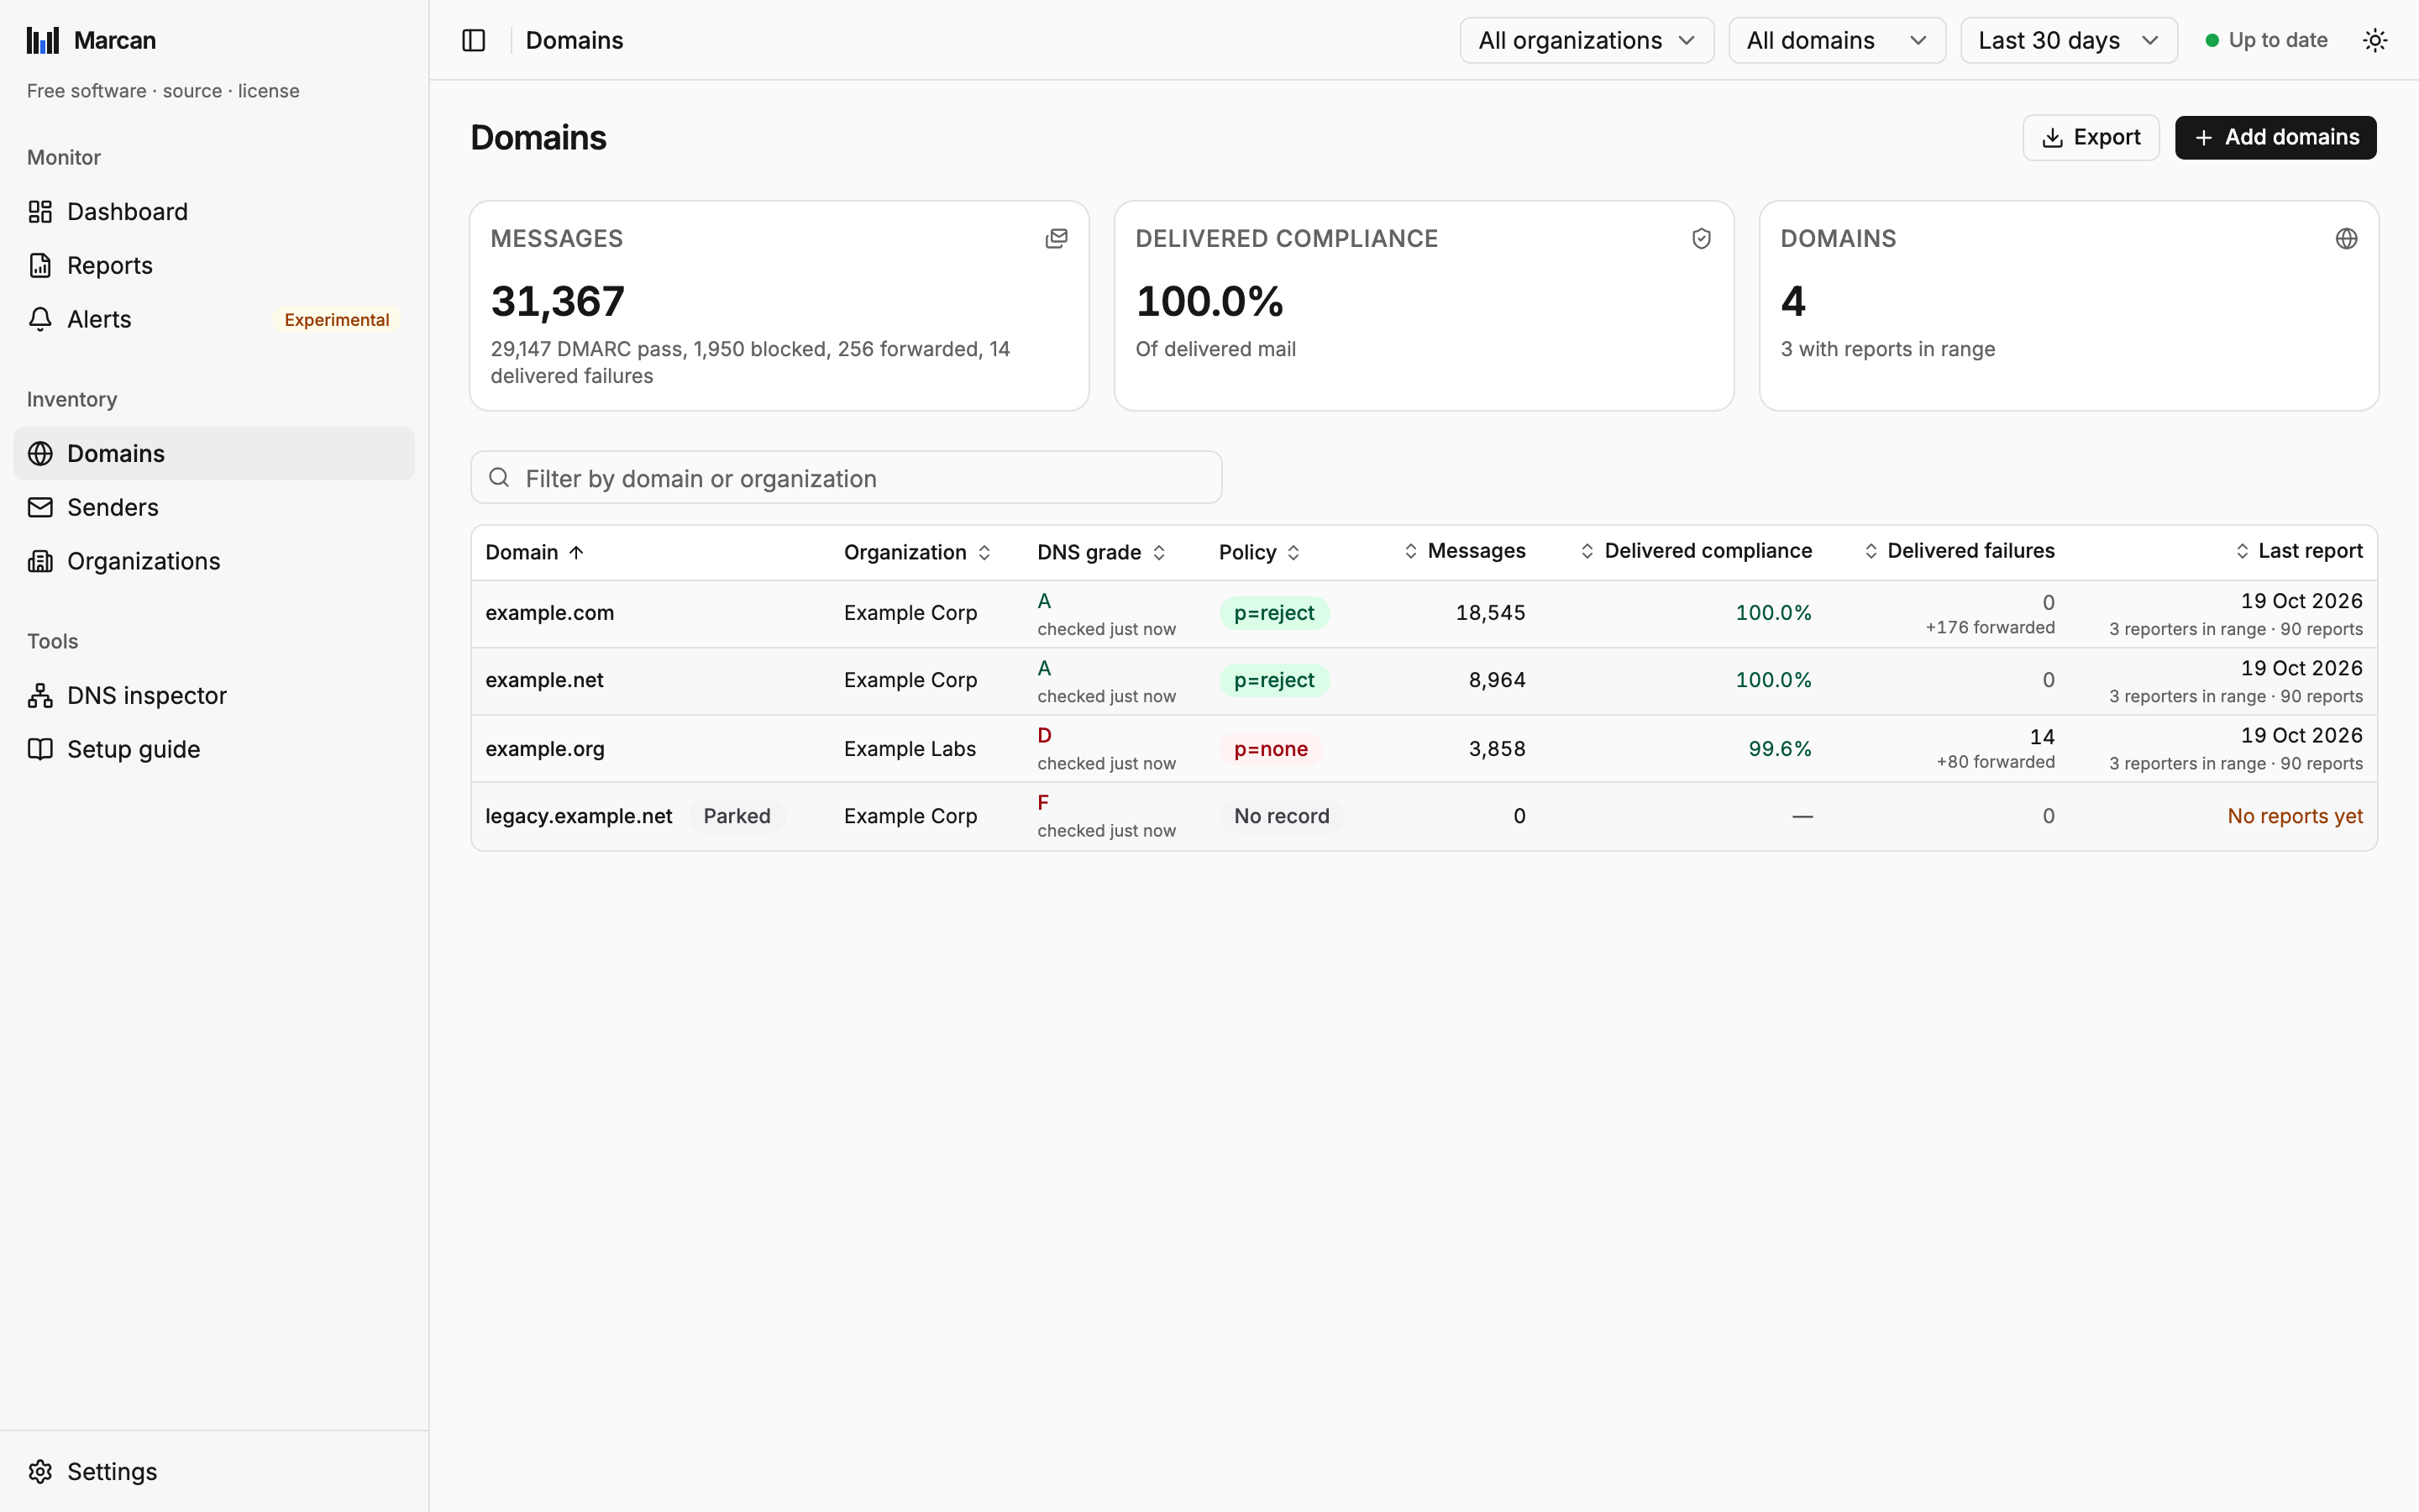The width and height of the screenshot is (2419, 1512).
Task: Open the All organizations dropdown
Action: pos(1587,40)
